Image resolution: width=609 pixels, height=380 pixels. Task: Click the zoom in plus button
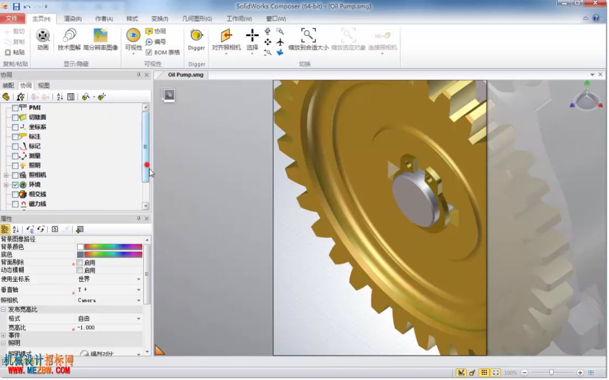[x=580, y=373]
